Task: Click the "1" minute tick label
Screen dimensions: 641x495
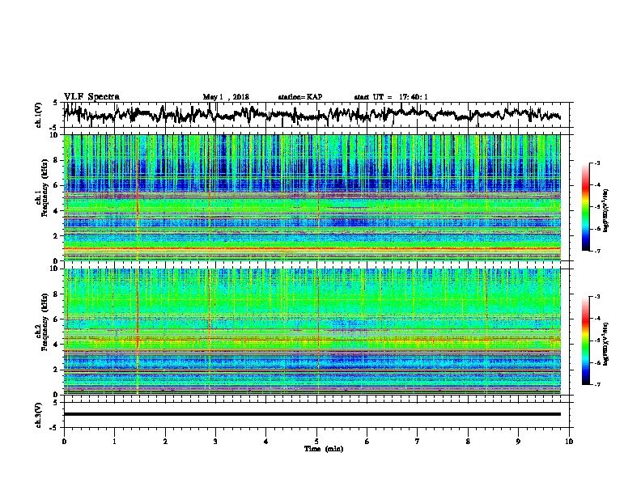Action: pos(114,441)
